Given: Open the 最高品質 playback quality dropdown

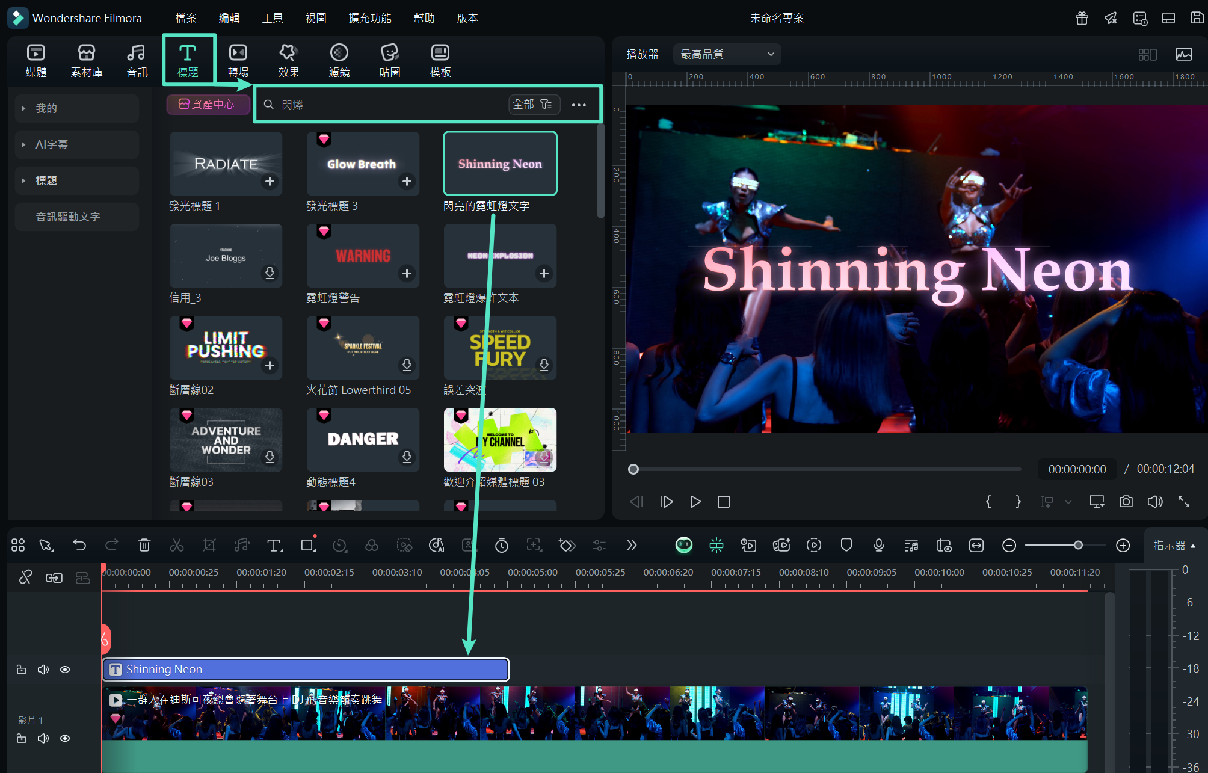Looking at the screenshot, I should click(727, 54).
